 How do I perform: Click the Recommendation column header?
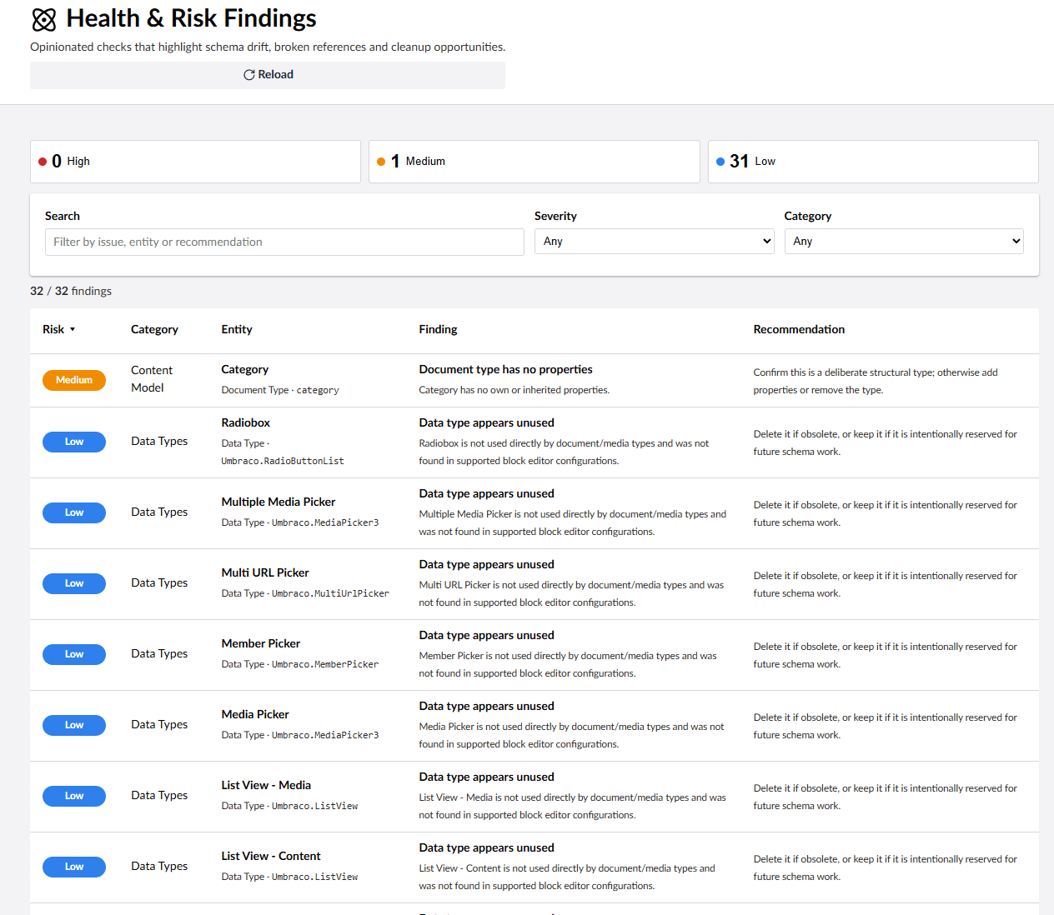click(799, 330)
